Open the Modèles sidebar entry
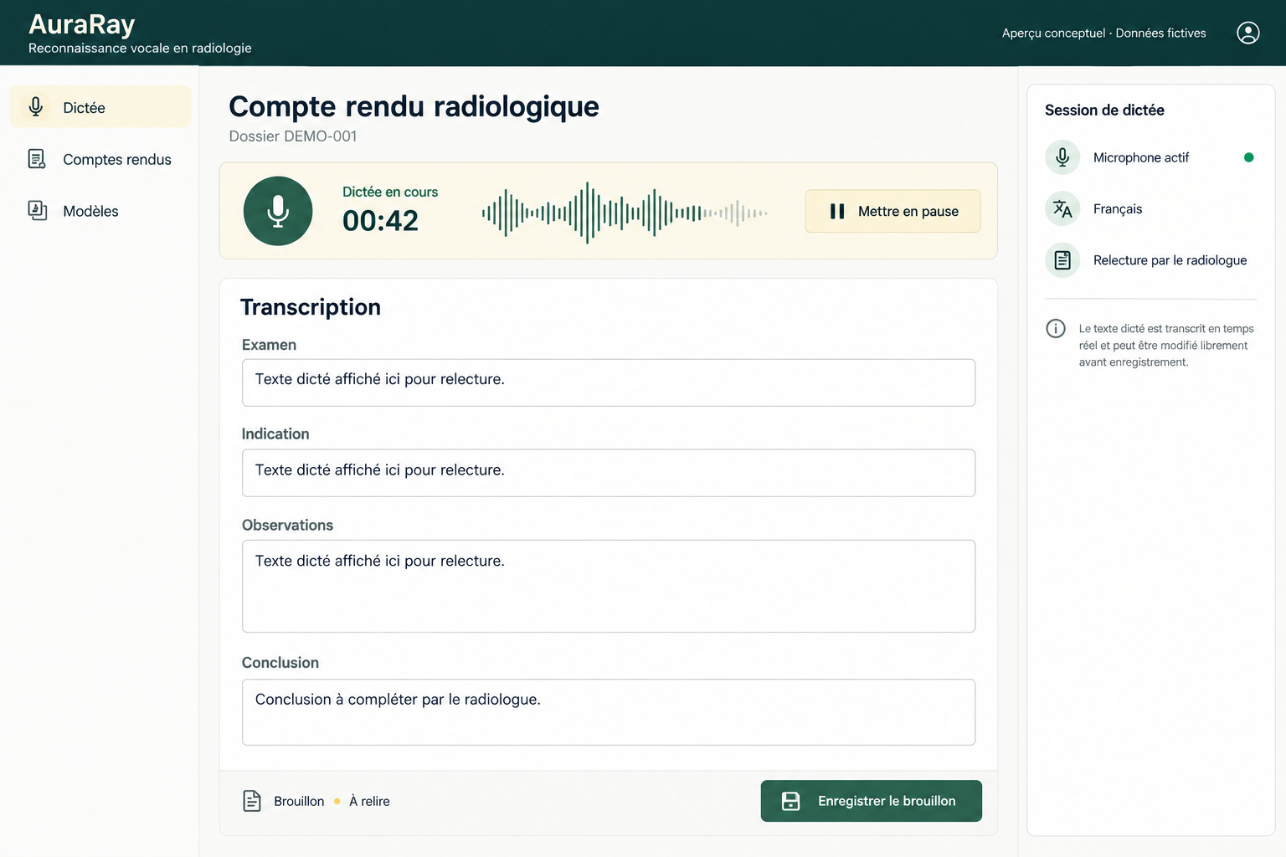The image size is (1286, 857). [x=100, y=211]
